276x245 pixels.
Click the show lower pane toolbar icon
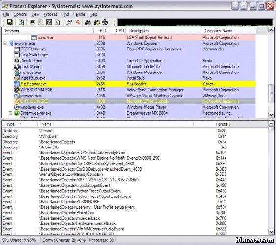(x=33, y=22)
